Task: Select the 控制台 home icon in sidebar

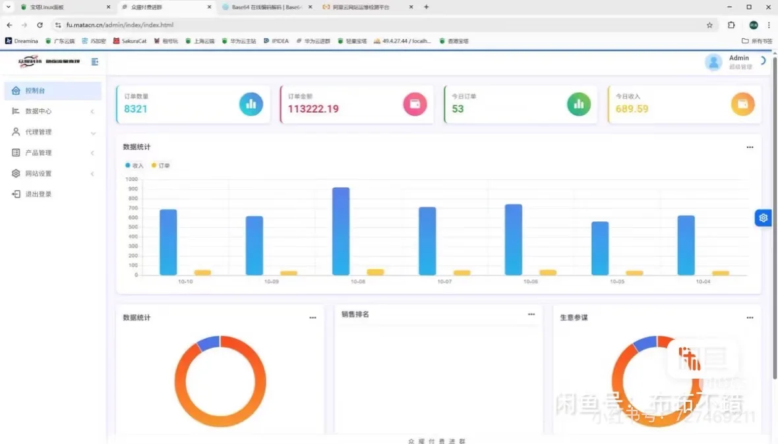Action: point(14,90)
